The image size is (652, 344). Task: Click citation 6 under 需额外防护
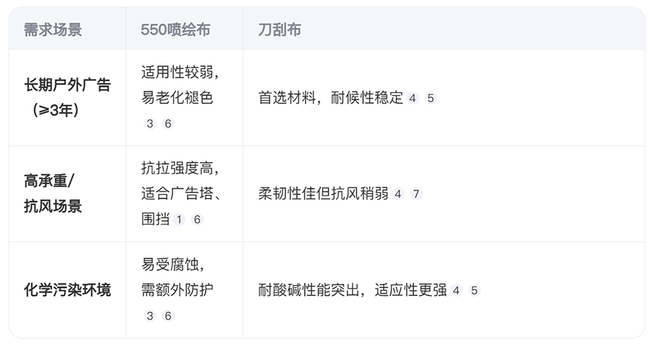(x=168, y=316)
